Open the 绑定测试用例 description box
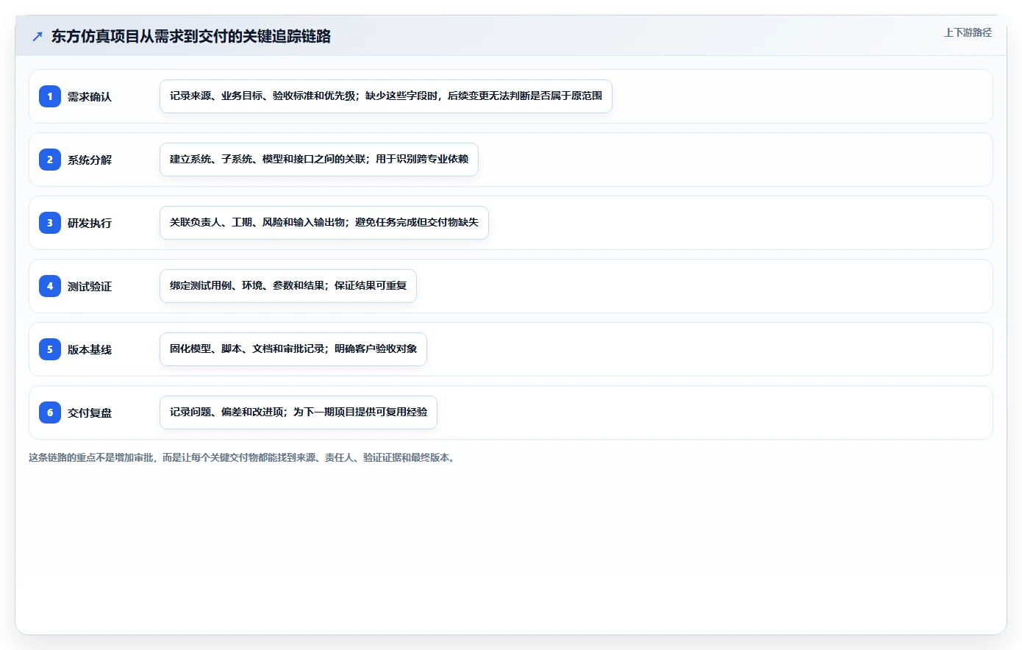The width and height of the screenshot is (1022, 650). tap(288, 286)
